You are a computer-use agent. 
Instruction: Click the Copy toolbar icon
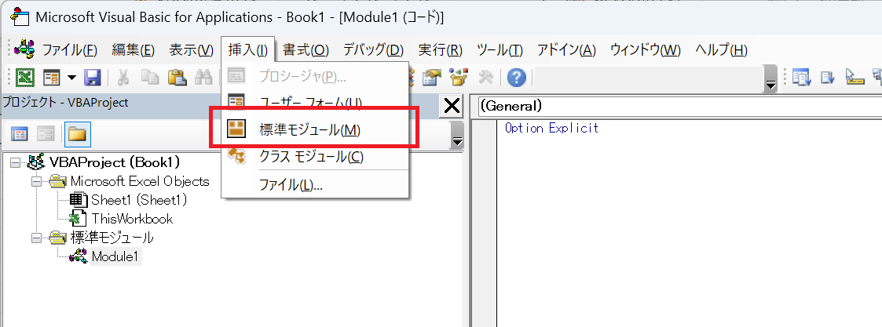[150, 77]
